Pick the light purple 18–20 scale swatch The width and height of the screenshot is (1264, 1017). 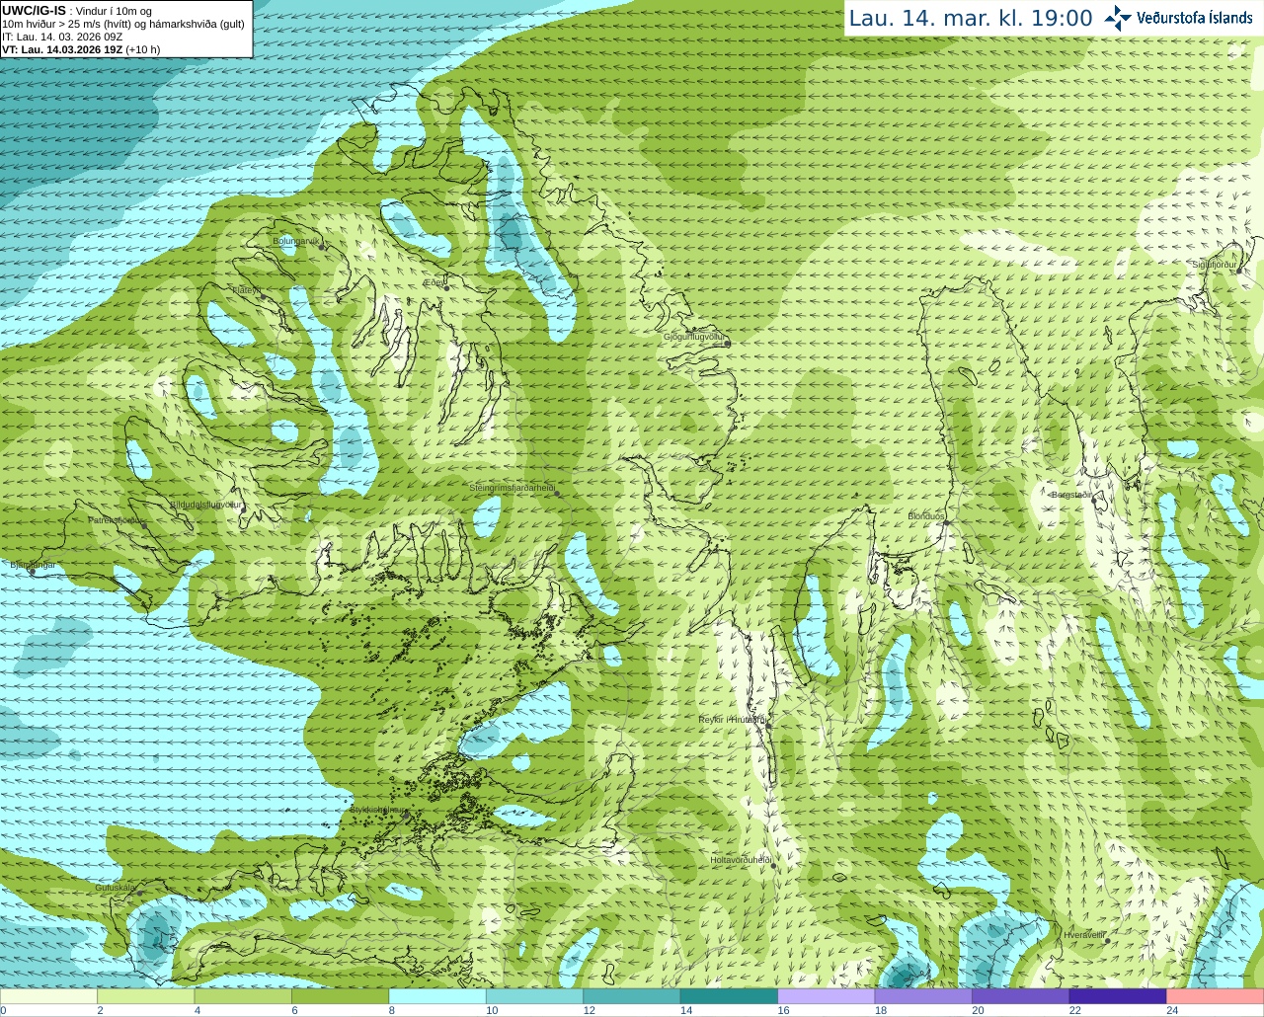click(923, 996)
